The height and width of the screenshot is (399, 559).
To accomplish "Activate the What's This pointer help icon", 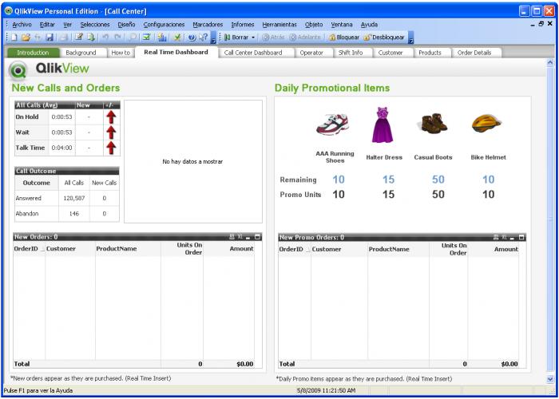I will coord(203,38).
